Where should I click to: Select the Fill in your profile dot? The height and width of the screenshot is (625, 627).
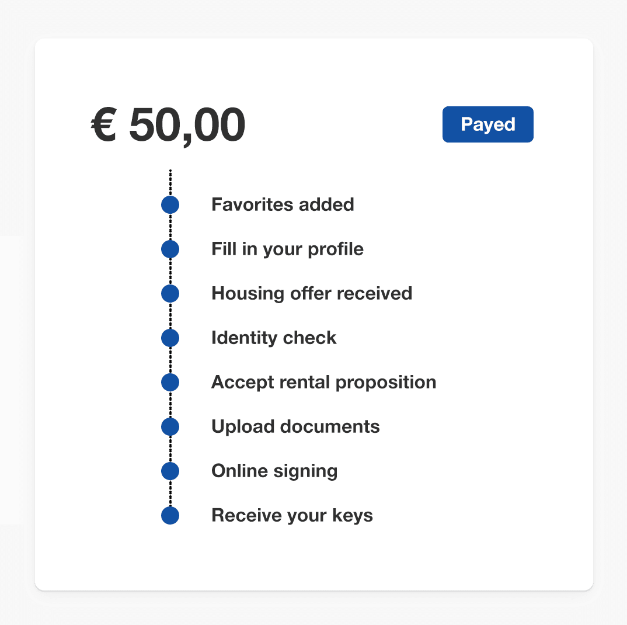click(x=170, y=249)
